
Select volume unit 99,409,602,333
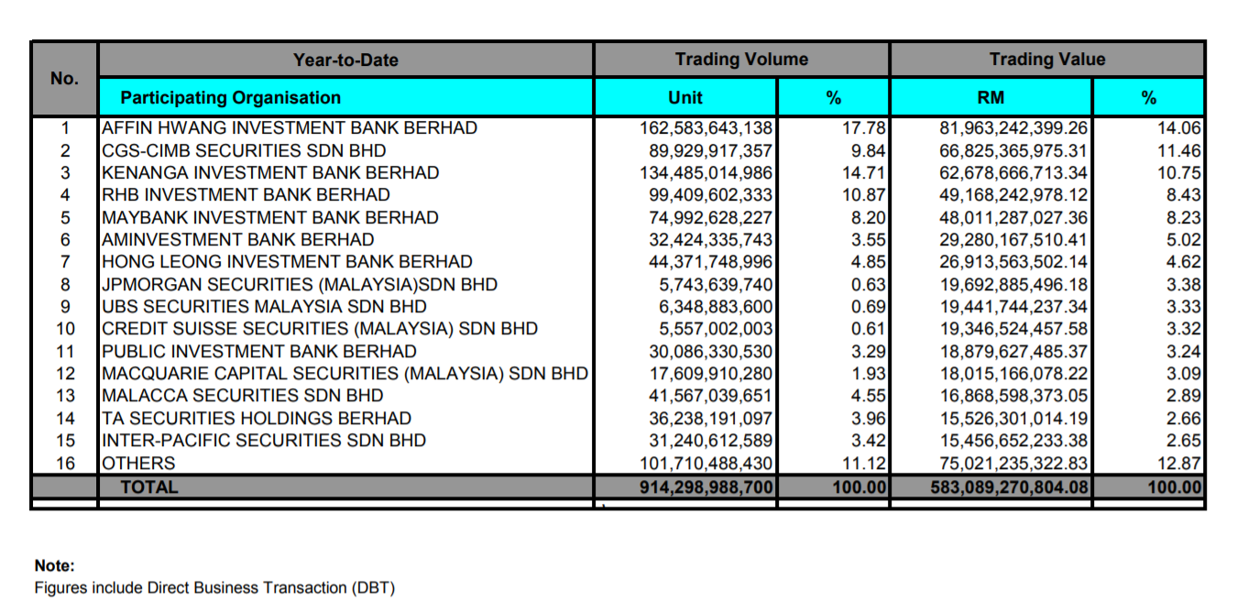[x=711, y=195]
